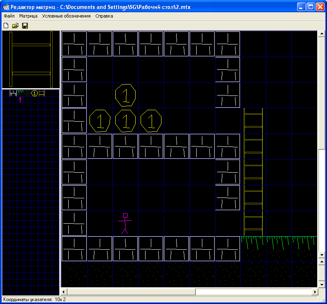Minimize the Редактор матриц window

(301, 7)
